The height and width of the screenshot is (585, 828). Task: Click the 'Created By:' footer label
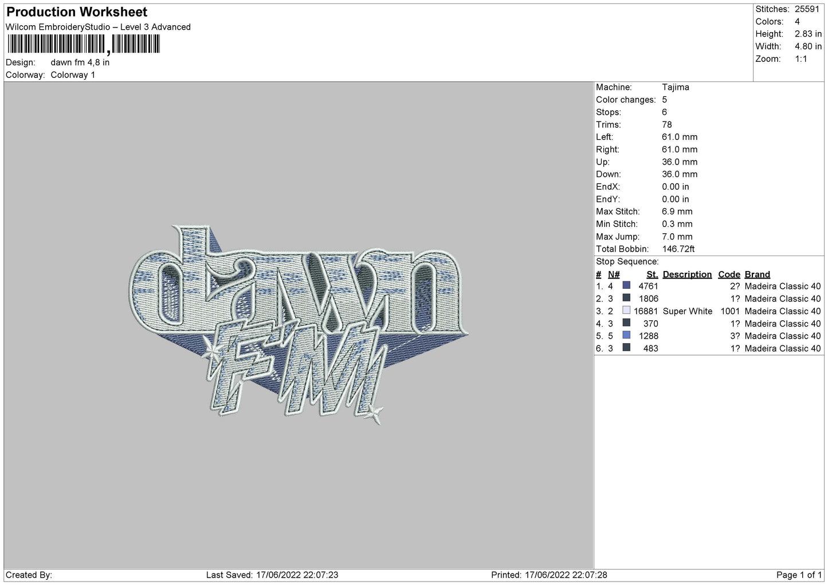pyautogui.click(x=29, y=575)
